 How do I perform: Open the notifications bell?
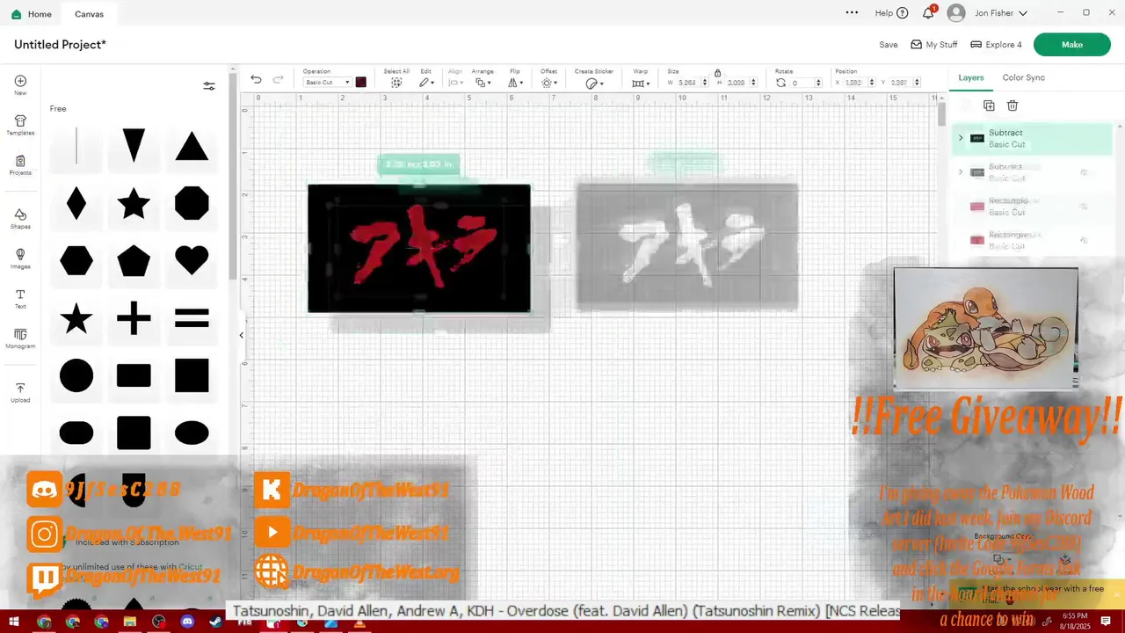pos(928,13)
